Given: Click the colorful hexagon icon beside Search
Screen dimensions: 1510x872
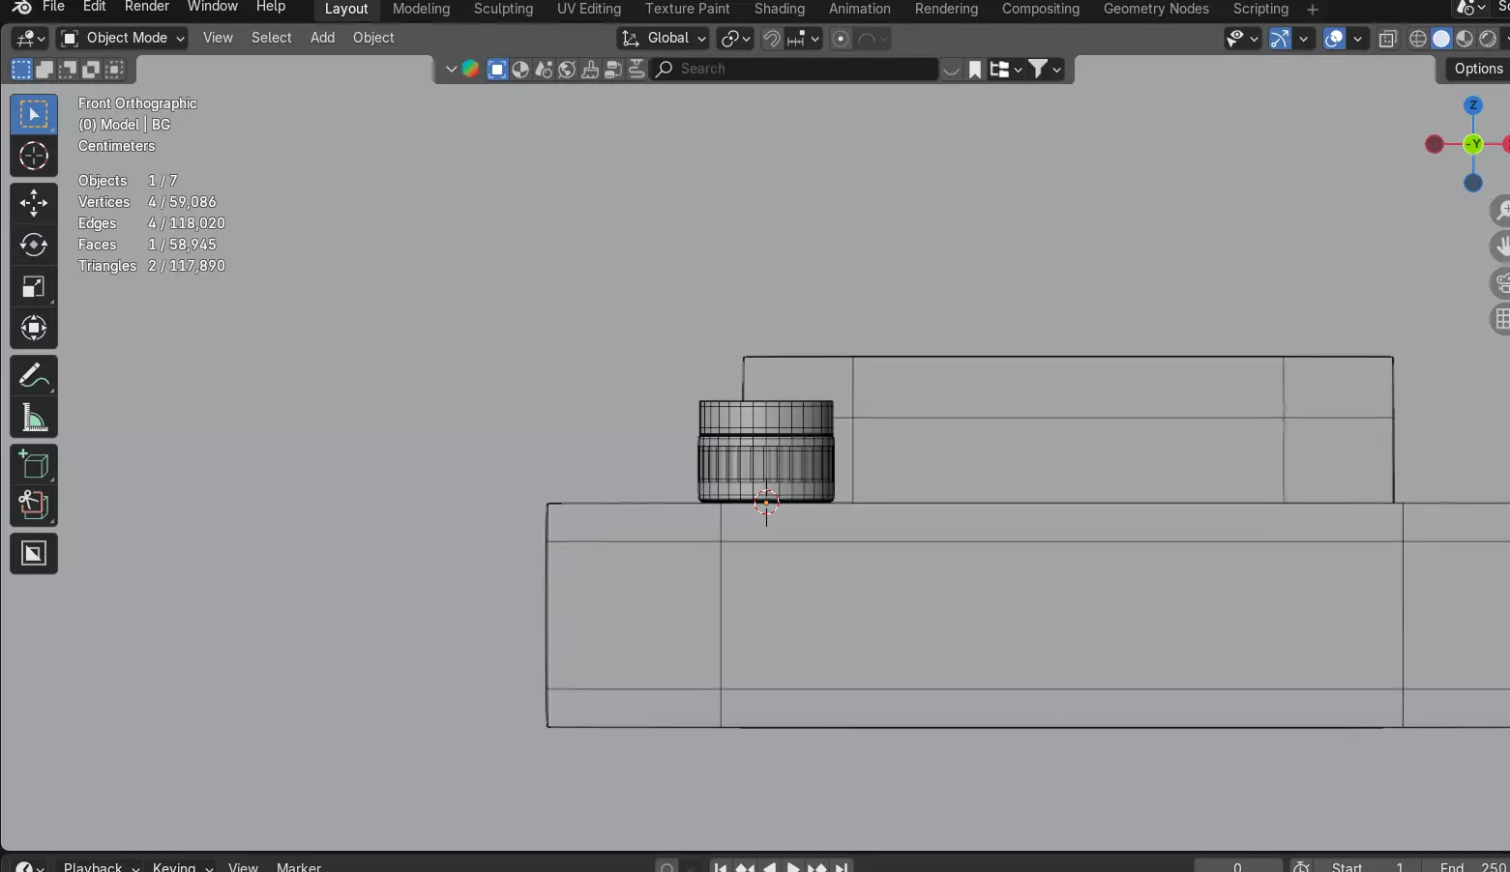Looking at the screenshot, I should [471, 69].
